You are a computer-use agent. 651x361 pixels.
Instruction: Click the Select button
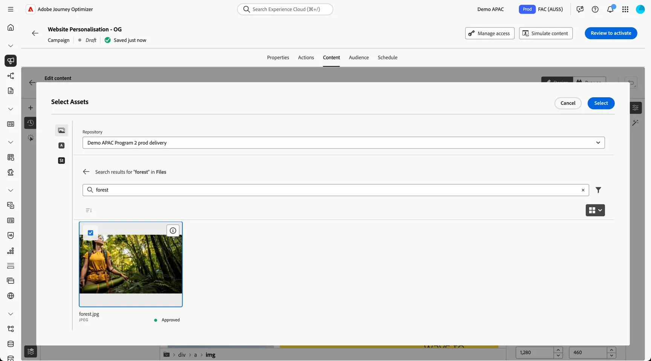tap(601, 103)
